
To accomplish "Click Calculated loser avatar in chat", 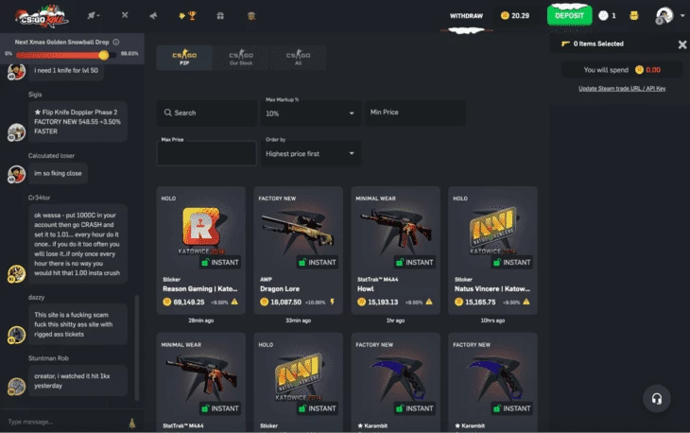I will tap(16, 174).
